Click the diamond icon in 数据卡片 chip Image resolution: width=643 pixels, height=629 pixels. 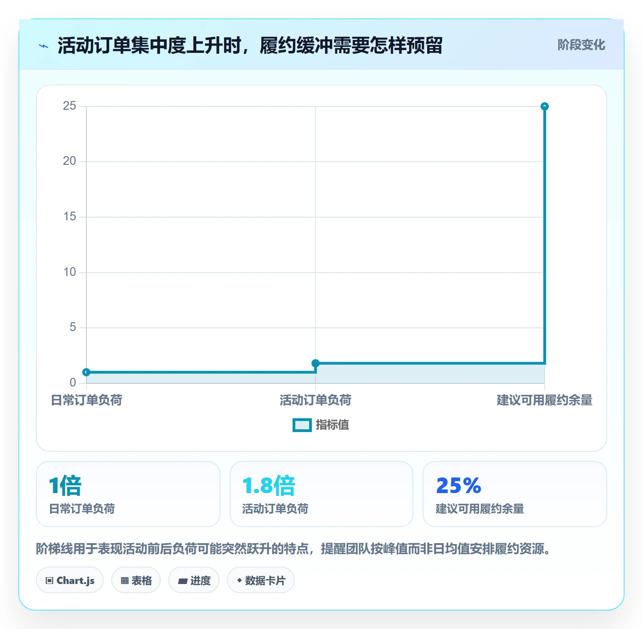click(x=239, y=580)
